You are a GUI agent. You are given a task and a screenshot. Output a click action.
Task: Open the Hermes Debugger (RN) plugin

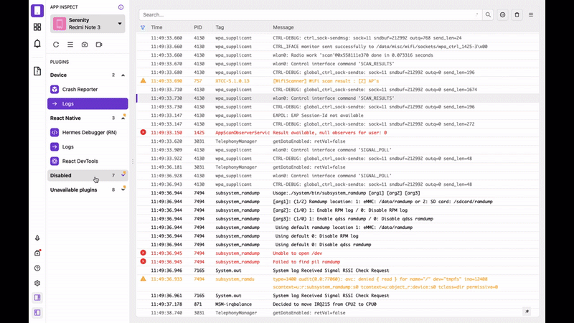pos(88,132)
